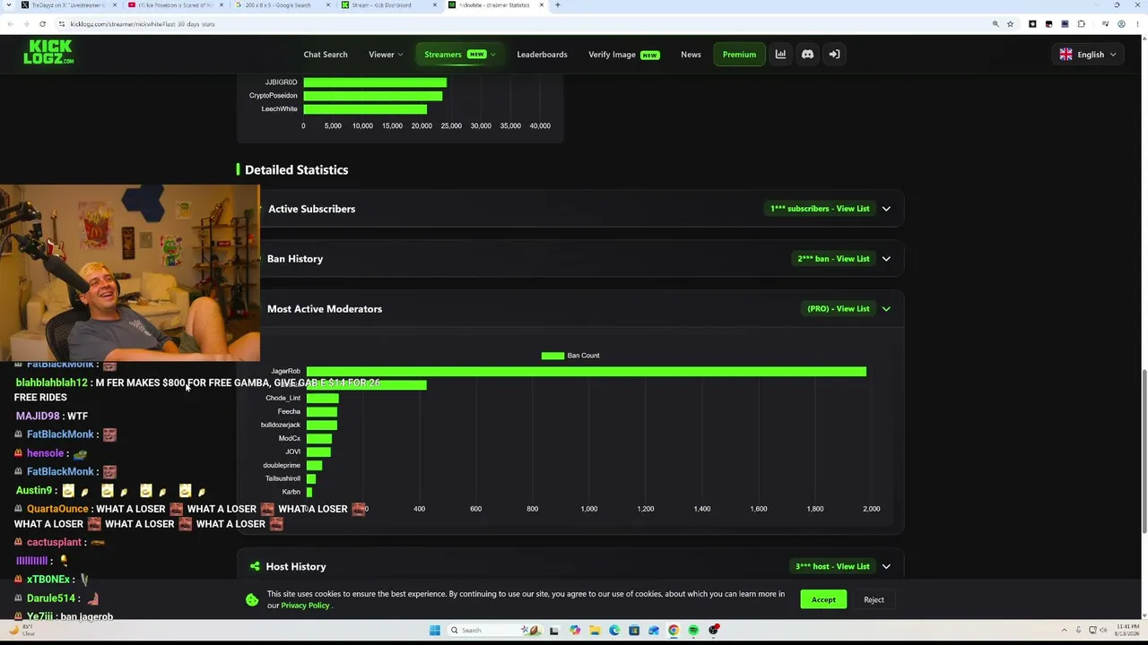Go to Leaderboards page
1148x645 pixels.
tap(542, 55)
